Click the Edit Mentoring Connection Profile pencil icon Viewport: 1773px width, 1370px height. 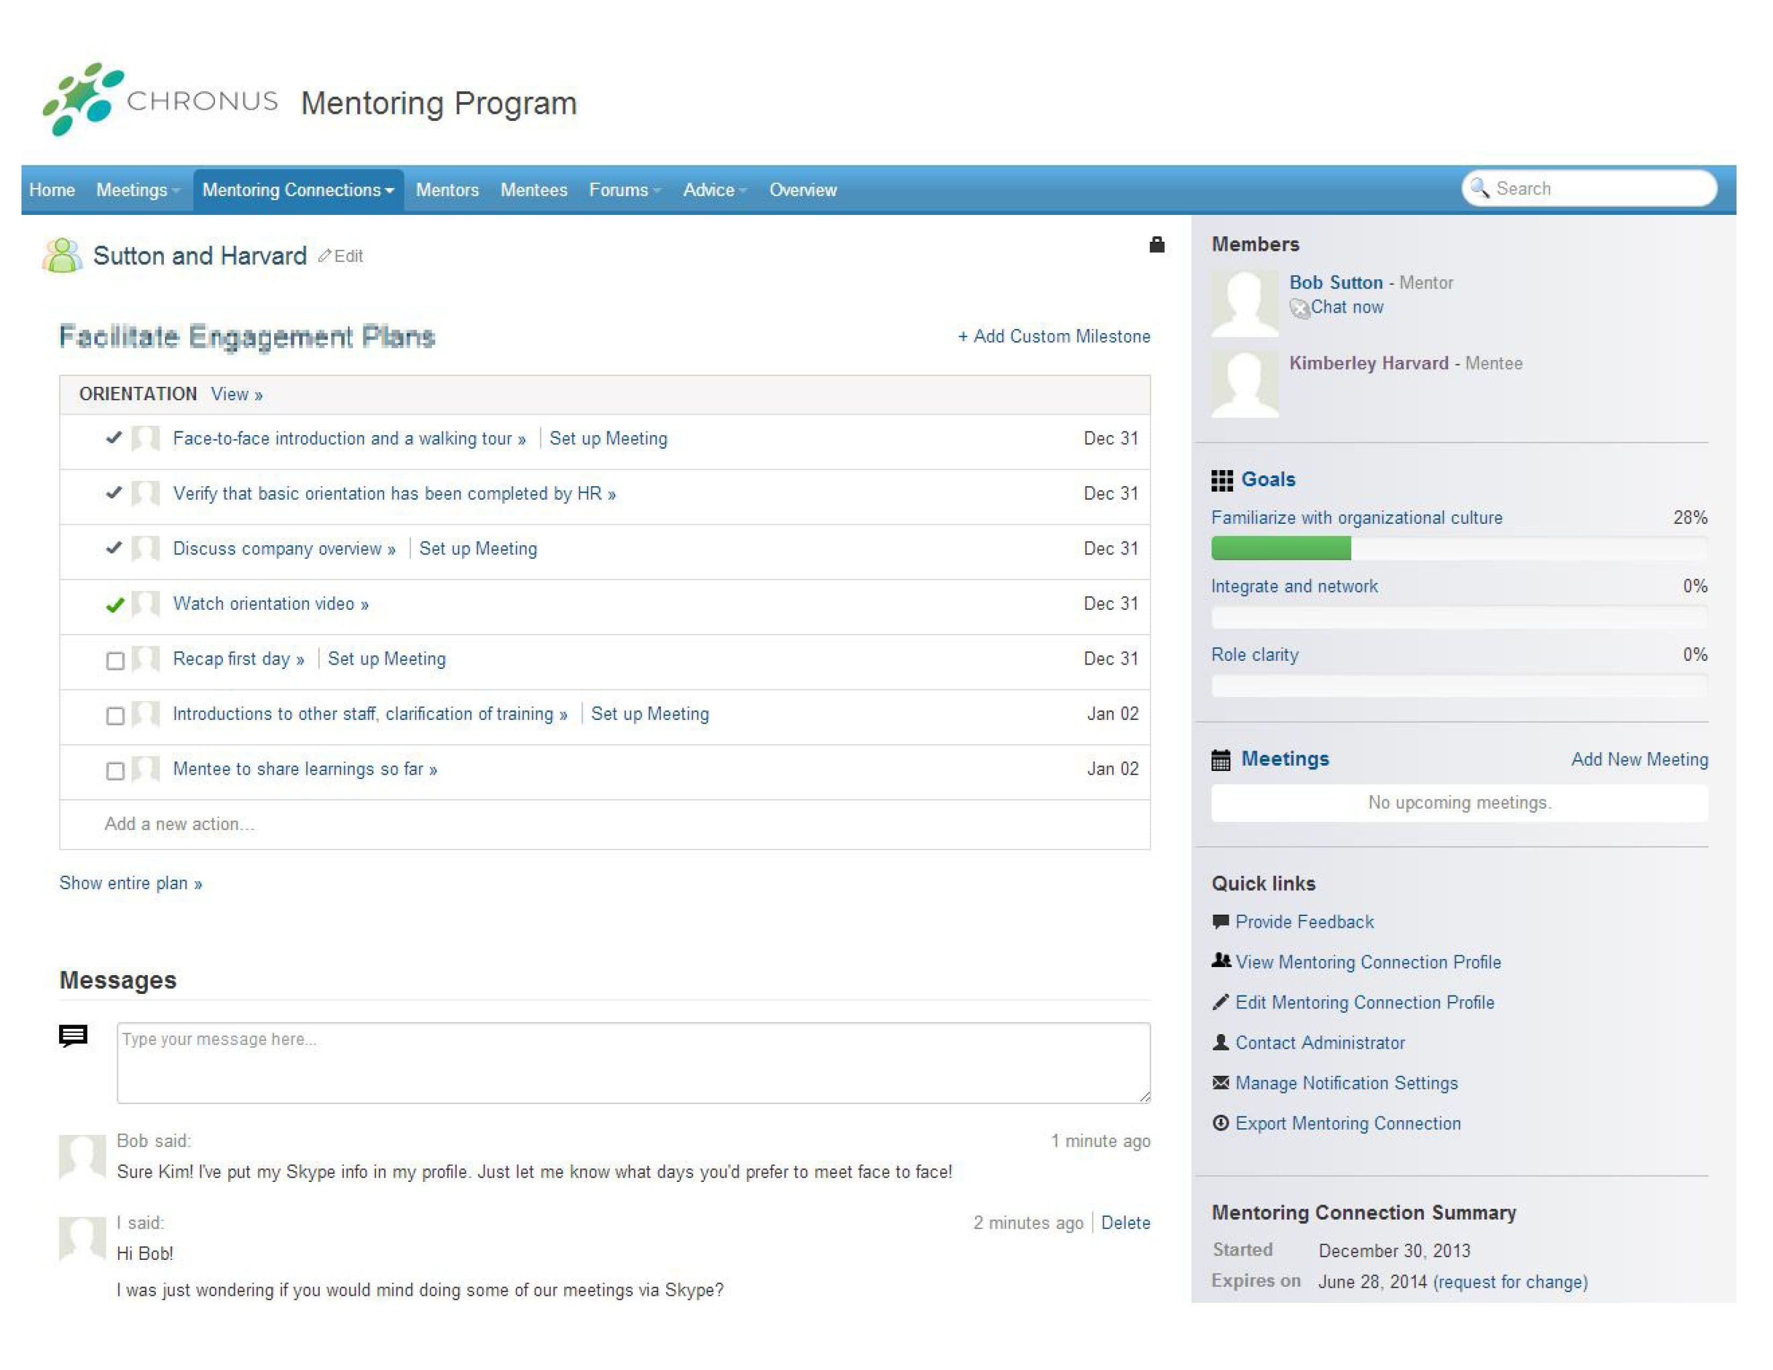click(x=1220, y=1001)
